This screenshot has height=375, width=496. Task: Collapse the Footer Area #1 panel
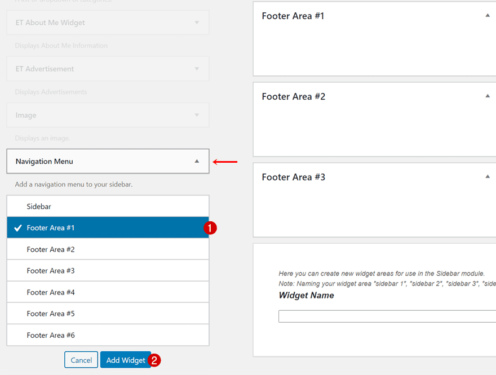pos(487,16)
